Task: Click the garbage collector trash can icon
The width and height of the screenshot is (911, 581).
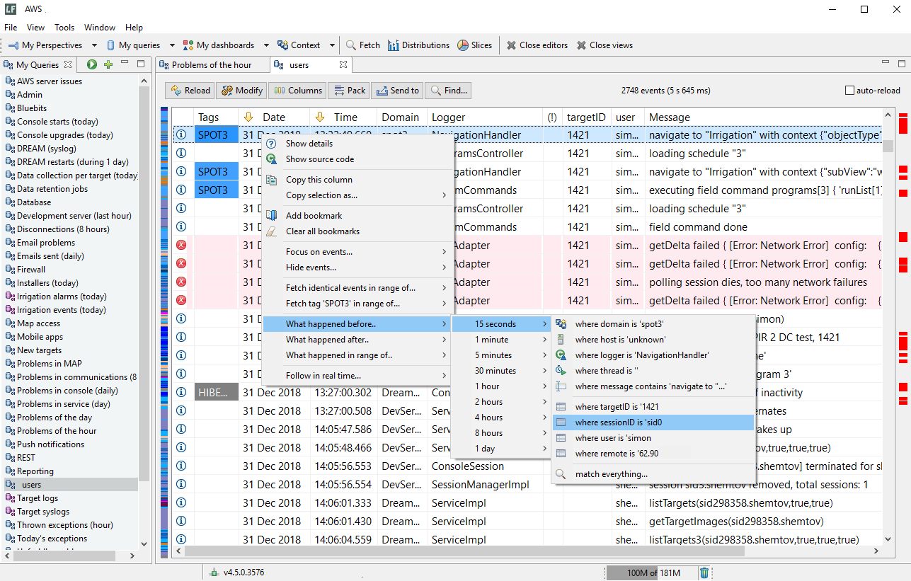Action: (x=704, y=572)
